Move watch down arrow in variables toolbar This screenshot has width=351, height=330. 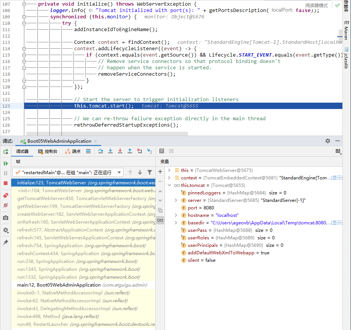160,201
